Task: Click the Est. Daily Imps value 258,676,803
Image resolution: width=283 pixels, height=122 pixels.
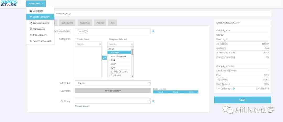Action: click(262, 88)
